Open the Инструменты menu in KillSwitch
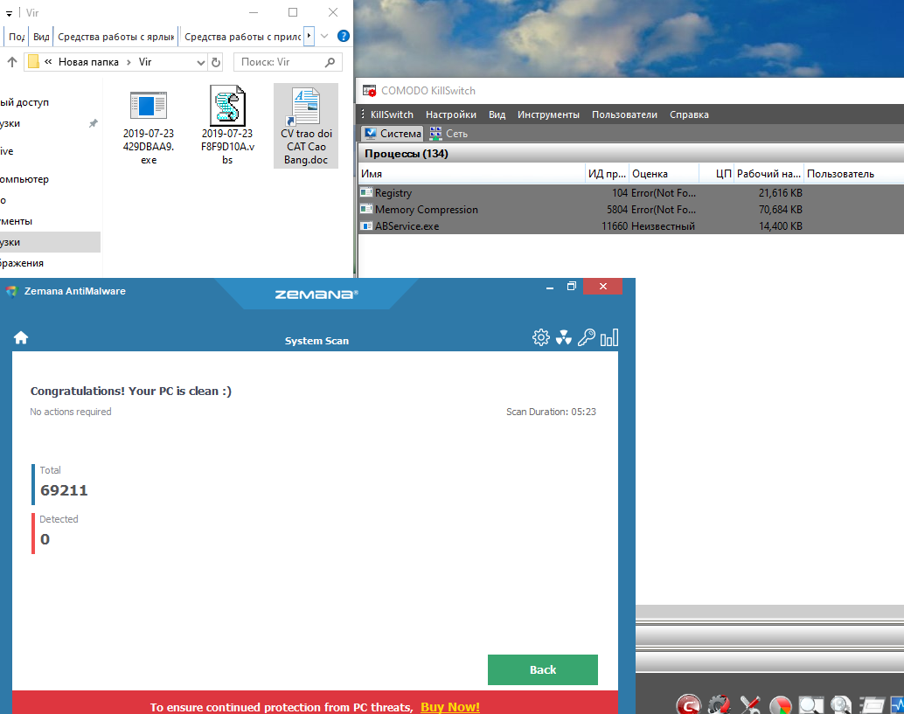Image resolution: width=904 pixels, height=714 pixels. [x=548, y=114]
